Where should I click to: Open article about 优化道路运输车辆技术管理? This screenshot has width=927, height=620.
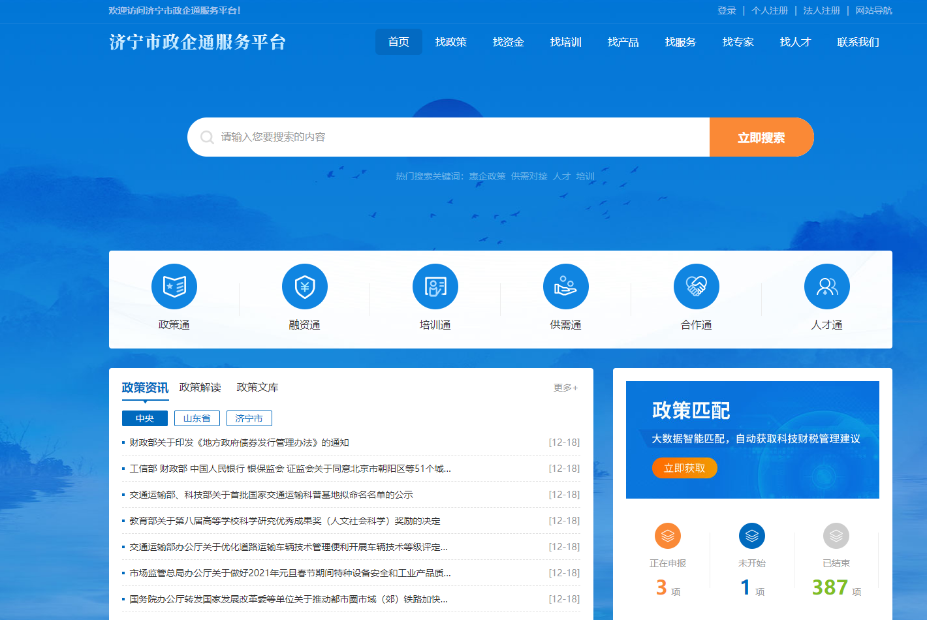289,547
